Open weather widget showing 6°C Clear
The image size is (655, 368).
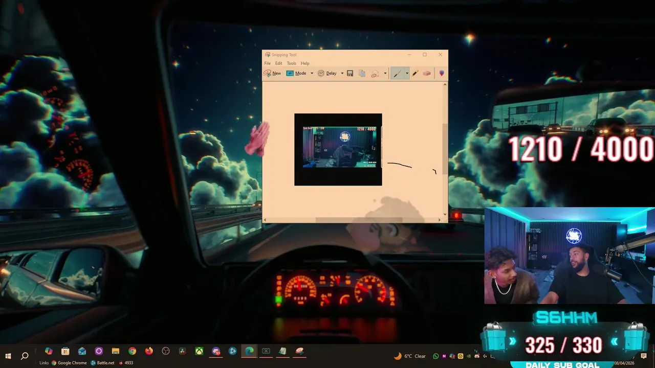(410, 356)
